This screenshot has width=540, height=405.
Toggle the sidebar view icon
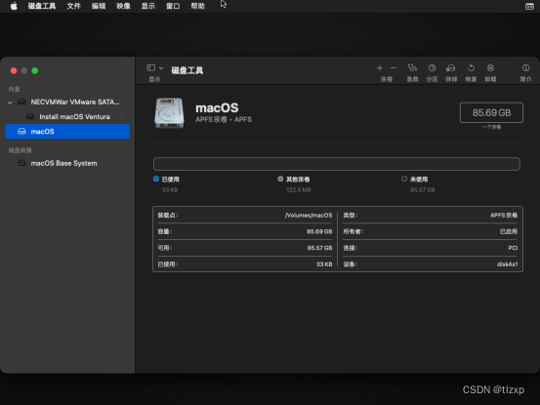pos(150,67)
